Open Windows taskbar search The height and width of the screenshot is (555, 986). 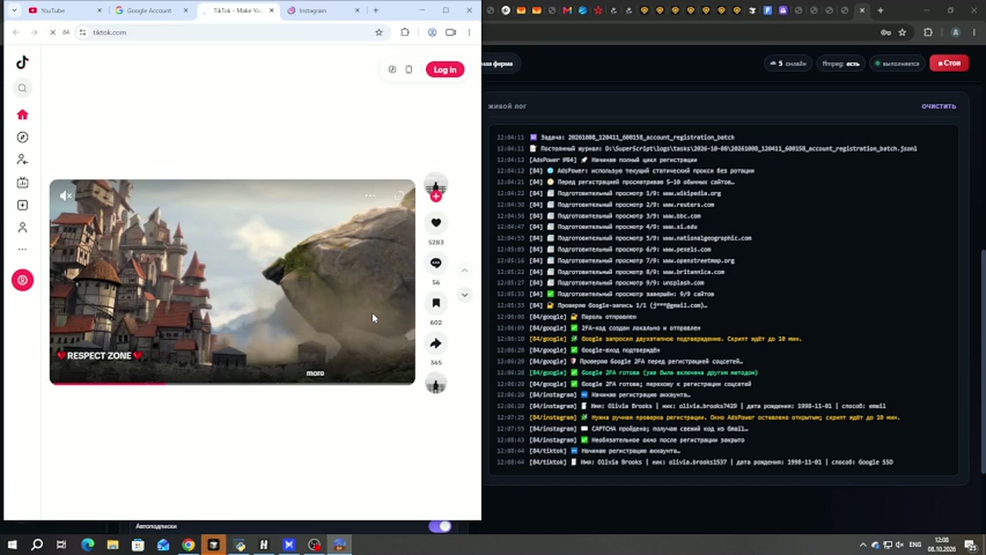tap(37, 545)
